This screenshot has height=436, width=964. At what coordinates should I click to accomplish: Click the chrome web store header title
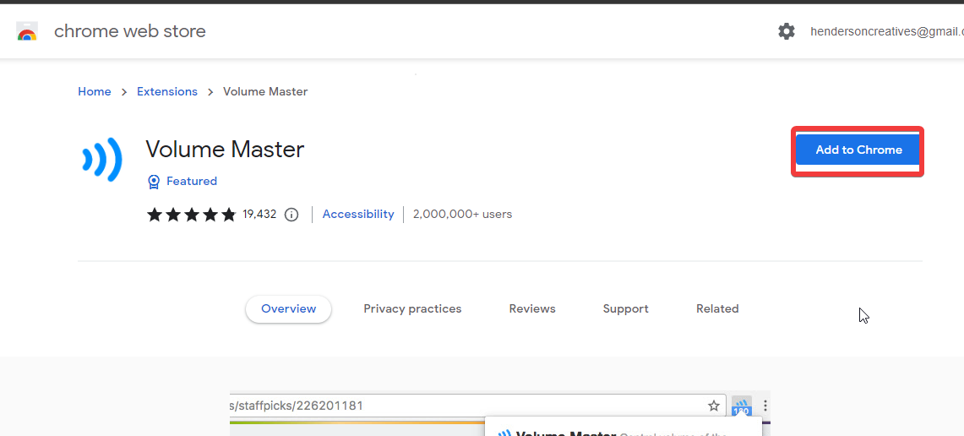[x=130, y=31]
